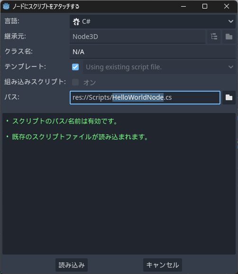238x274 pixels.
Task: Open file browser folder icon beside パス
Action: [x=229, y=97]
